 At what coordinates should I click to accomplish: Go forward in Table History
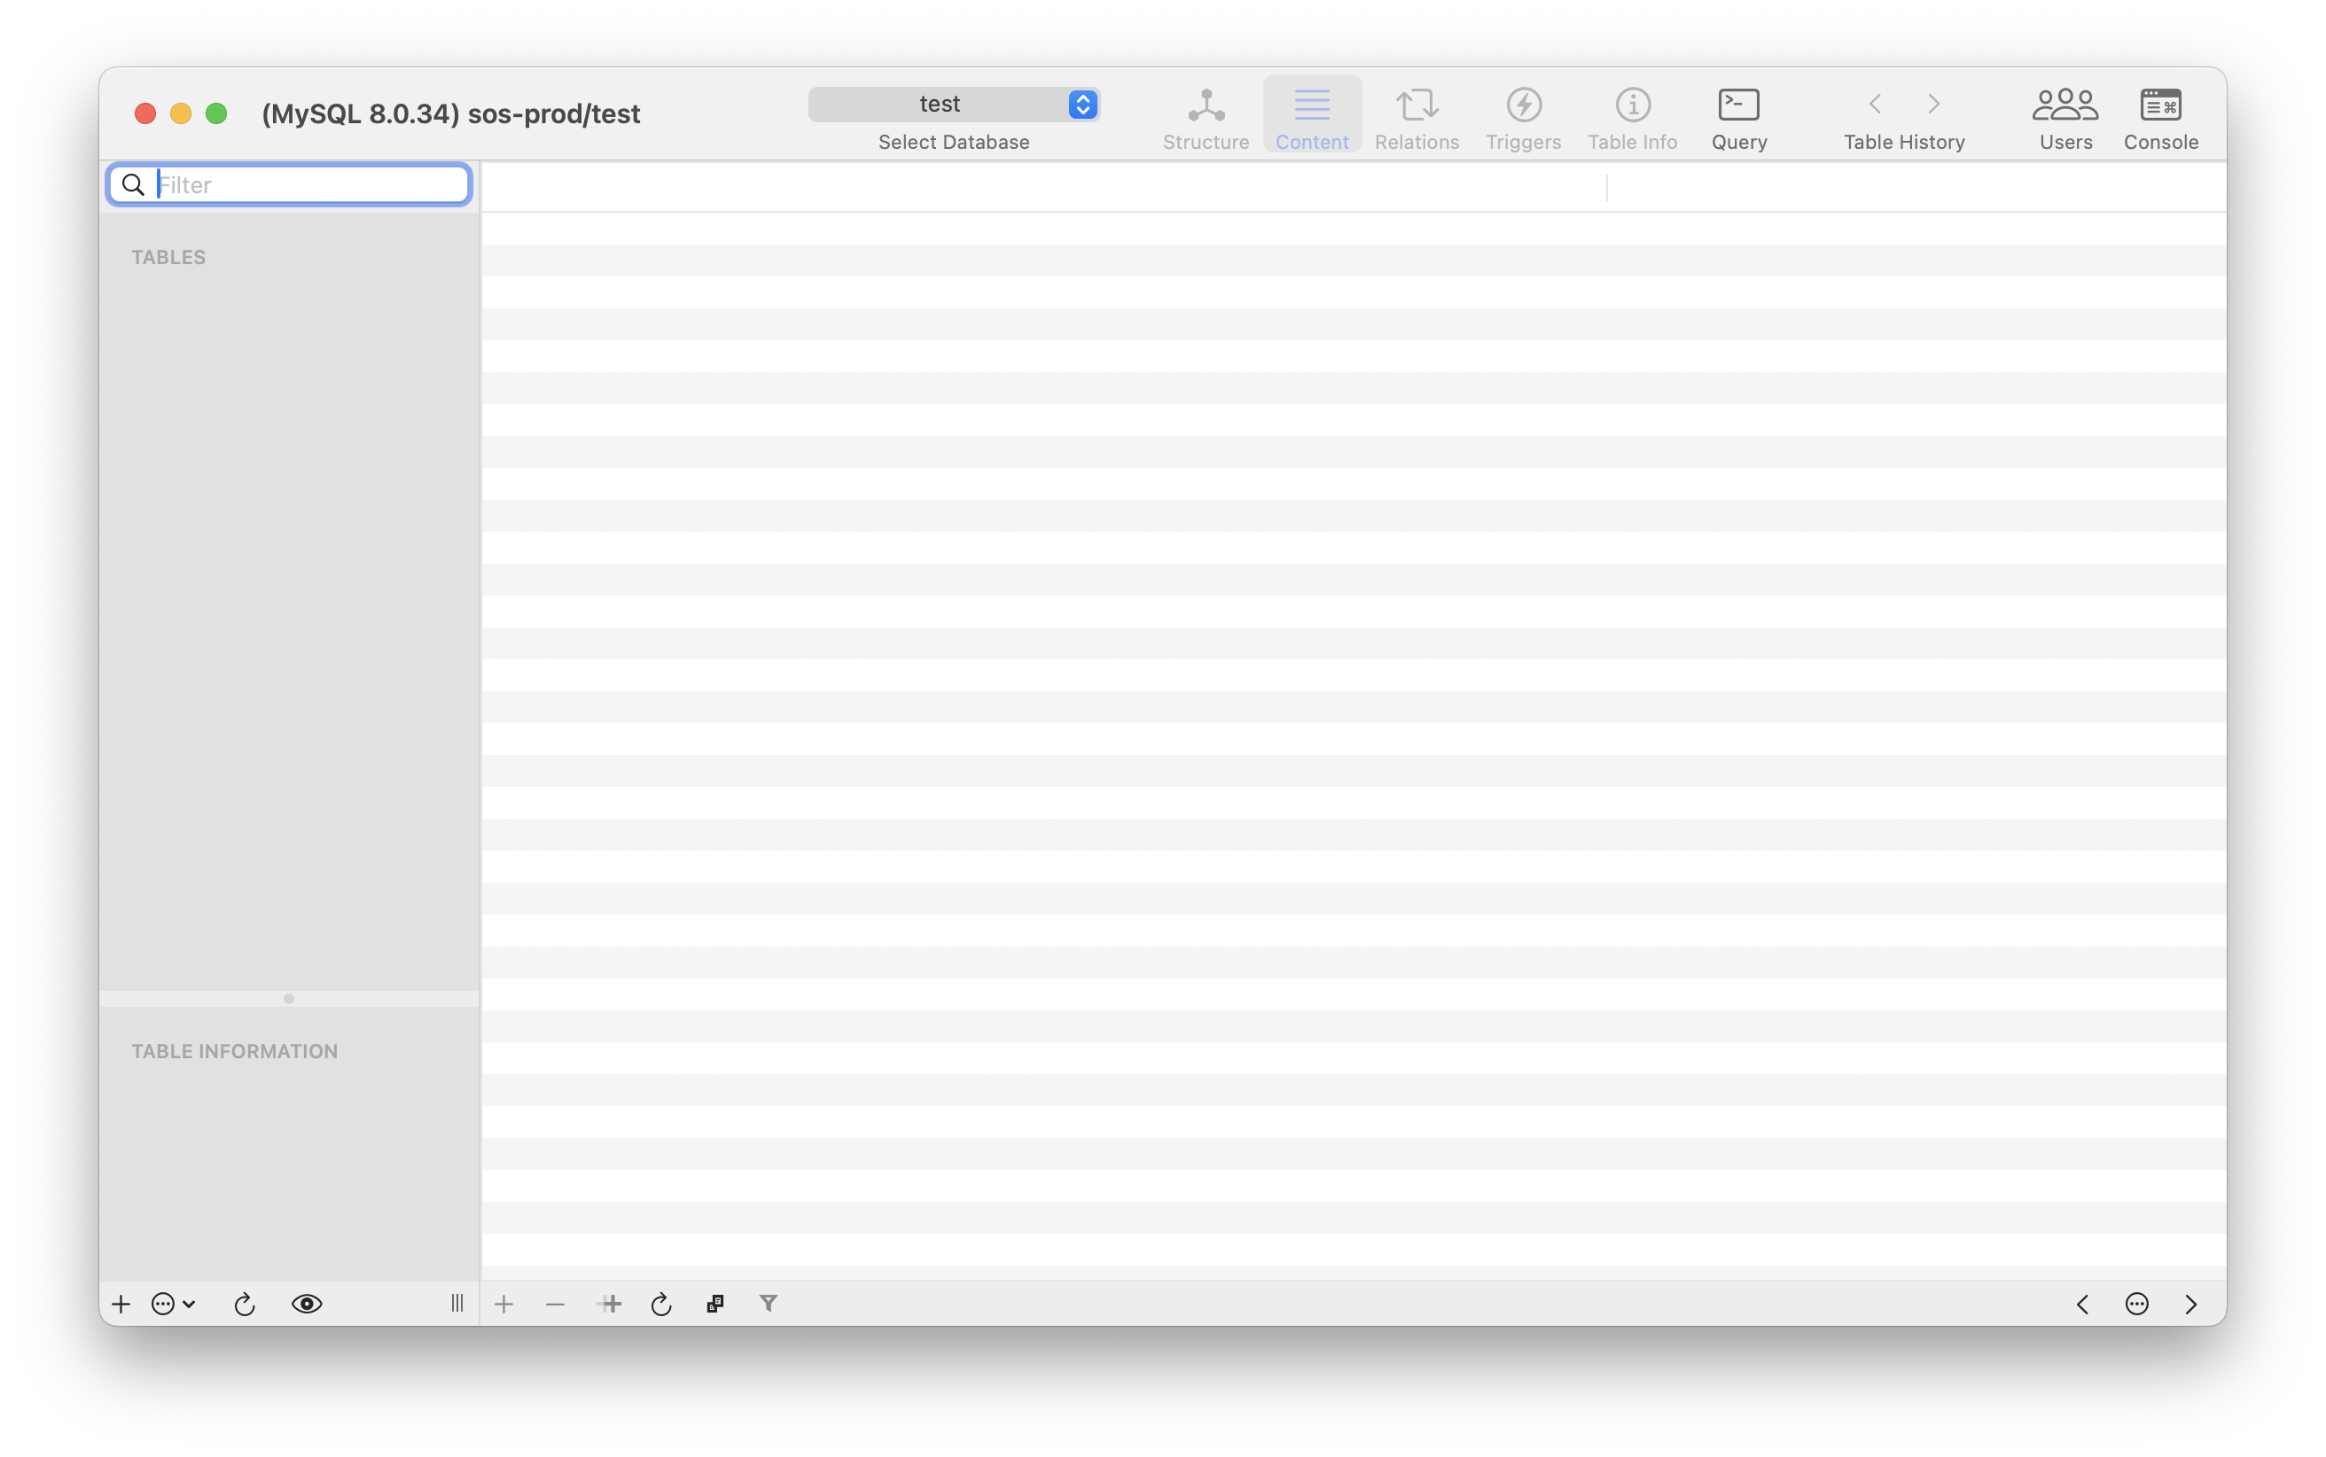click(x=1933, y=104)
